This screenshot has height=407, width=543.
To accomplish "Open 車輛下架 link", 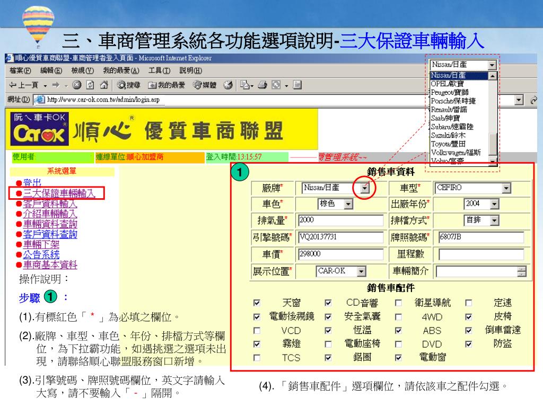I will click(x=41, y=244).
